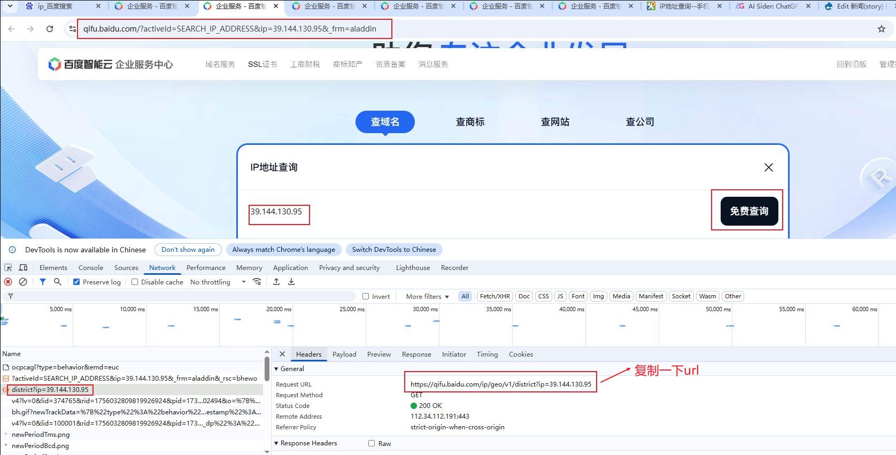
Task: Stop recording network log
Action: coord(8,282)
